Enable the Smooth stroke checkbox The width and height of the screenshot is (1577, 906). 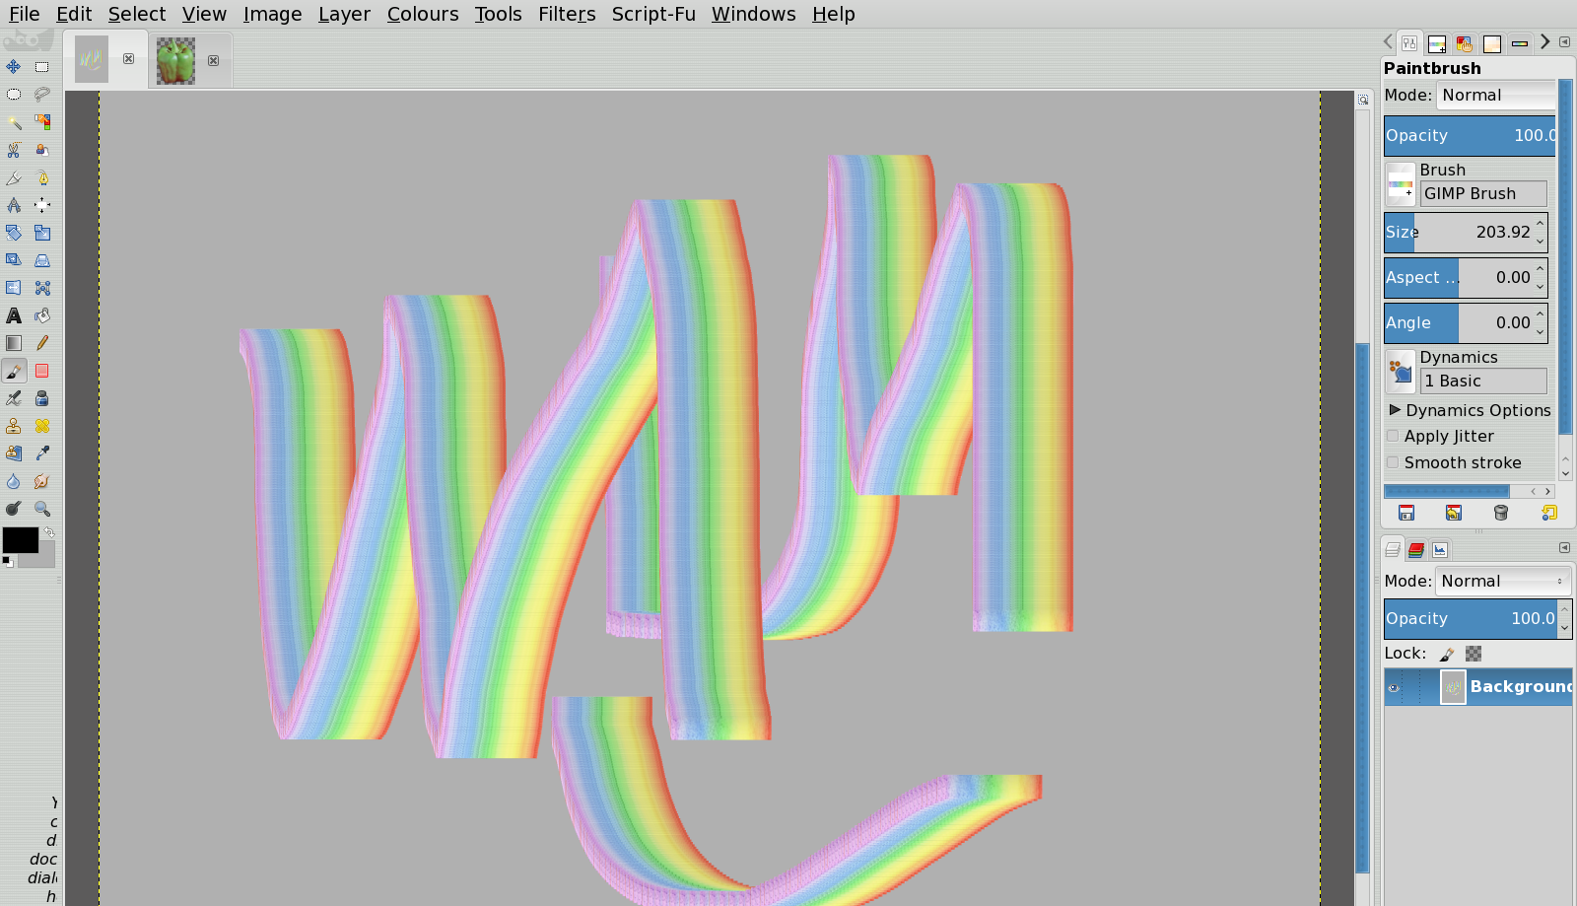pyautogui.click(x=1393, y=462)
